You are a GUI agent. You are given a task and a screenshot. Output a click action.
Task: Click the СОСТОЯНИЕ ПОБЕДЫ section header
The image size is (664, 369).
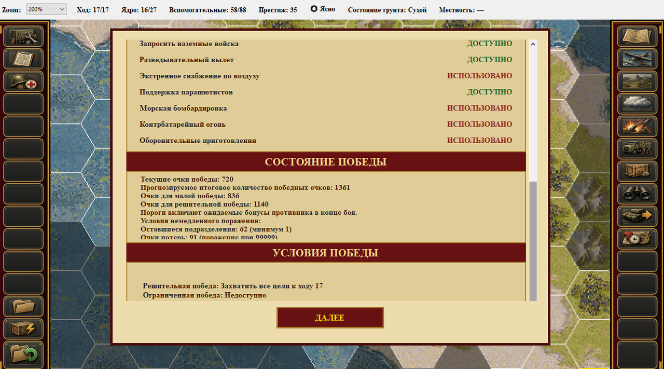point(326,162)
